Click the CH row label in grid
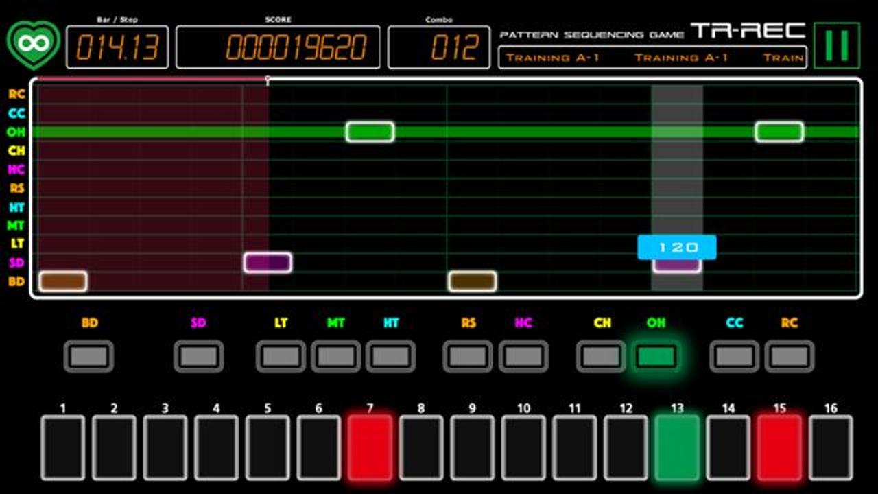 coord(16,150)
